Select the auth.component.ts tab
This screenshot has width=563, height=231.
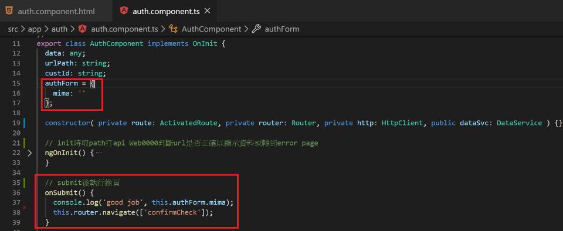(x=165, y=11)
